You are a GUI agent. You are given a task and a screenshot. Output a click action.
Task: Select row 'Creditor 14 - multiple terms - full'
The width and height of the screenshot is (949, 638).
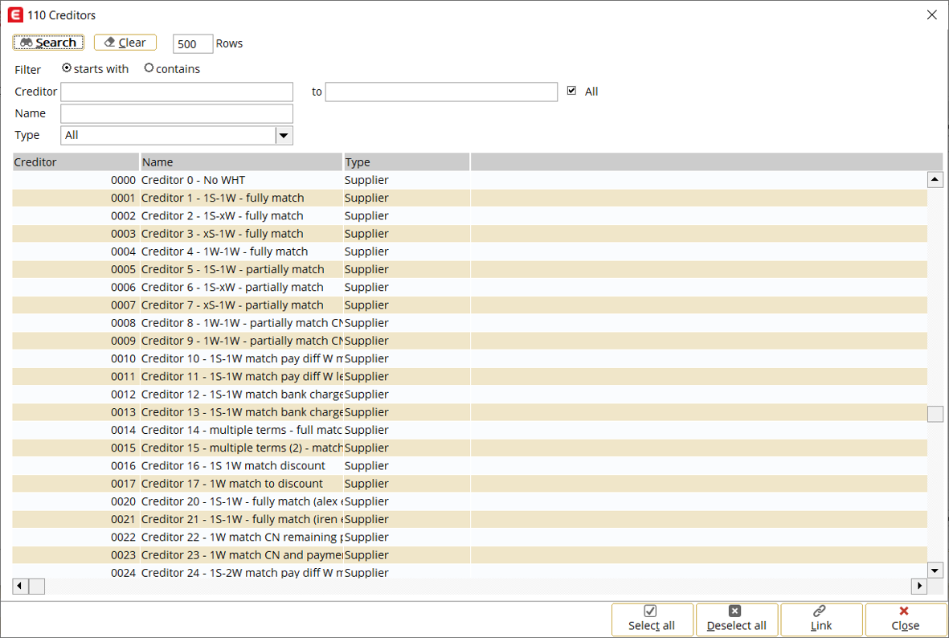click(469, 430)
